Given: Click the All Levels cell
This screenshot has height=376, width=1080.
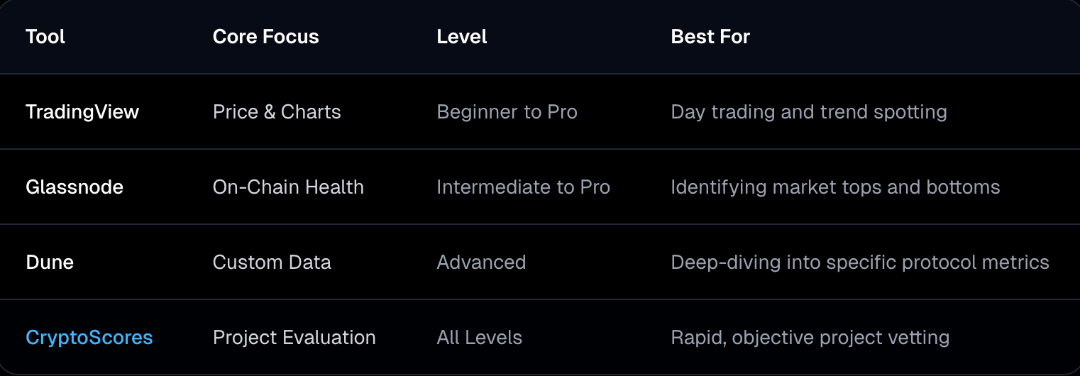Looking at the screenshot, I should pyautogui.click(x=479, y=337).
